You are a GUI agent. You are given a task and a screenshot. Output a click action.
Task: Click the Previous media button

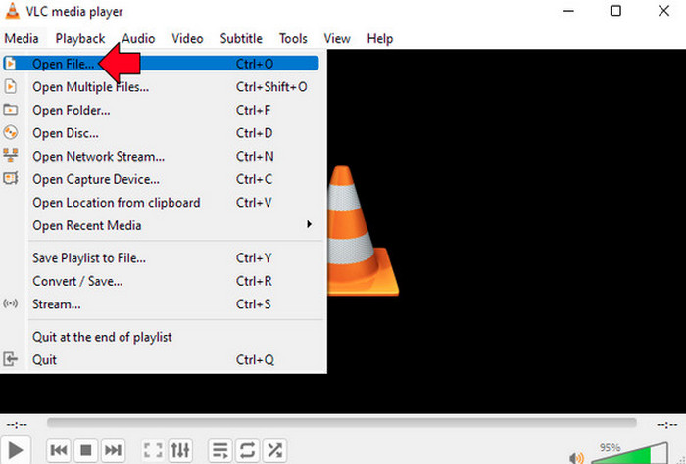coord(59,450)
